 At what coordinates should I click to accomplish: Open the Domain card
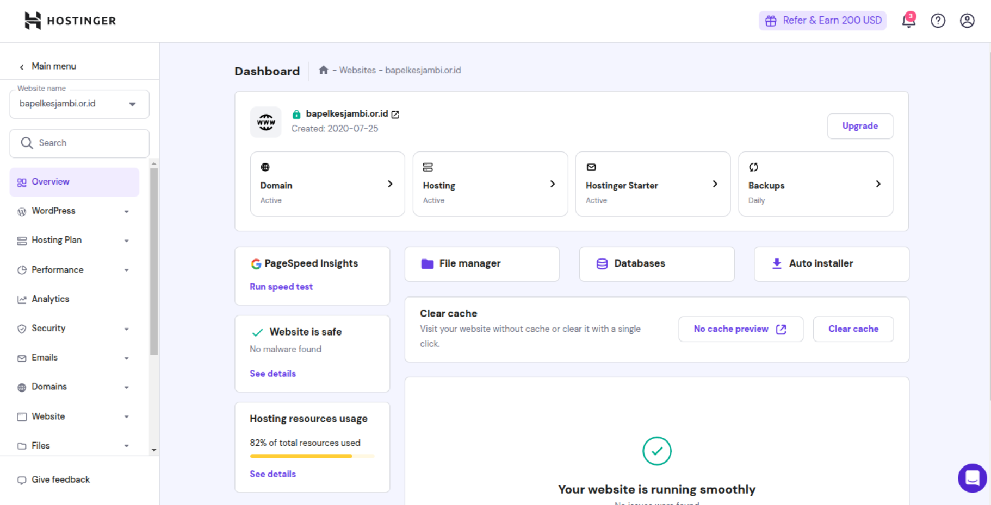pyautogui.click(x=327, y=184)
